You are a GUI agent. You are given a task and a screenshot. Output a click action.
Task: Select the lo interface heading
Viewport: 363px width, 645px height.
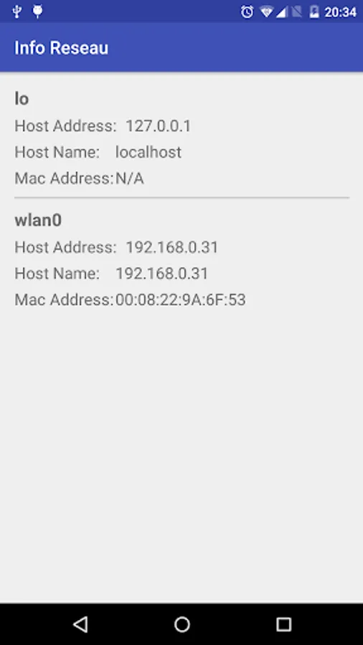tap(22, 99)
